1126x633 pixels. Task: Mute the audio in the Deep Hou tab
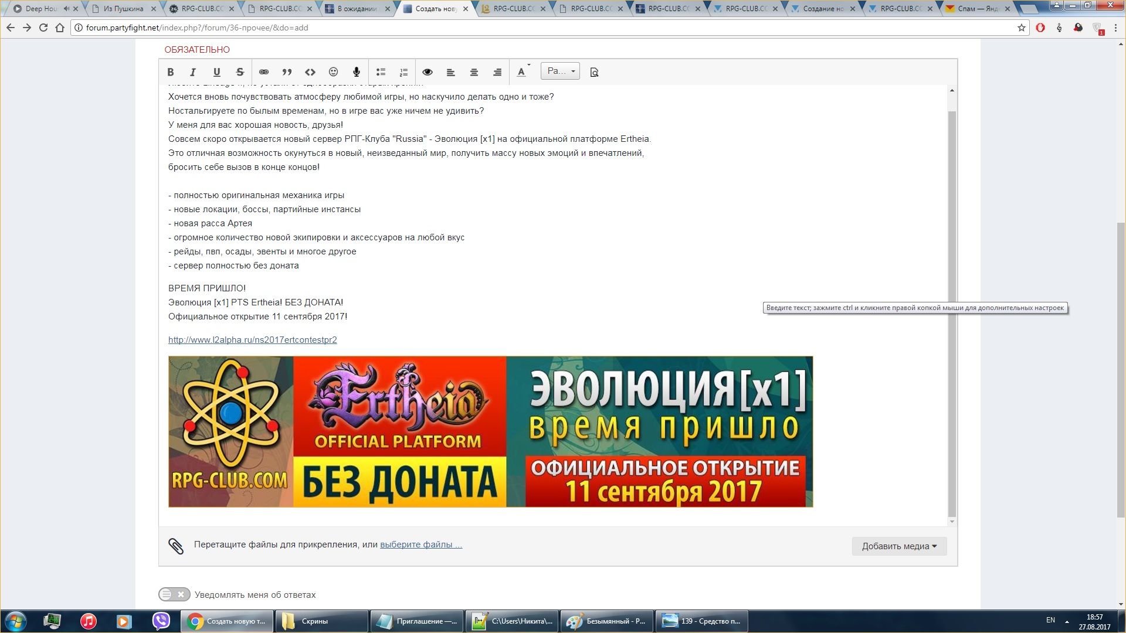[66, 9]
